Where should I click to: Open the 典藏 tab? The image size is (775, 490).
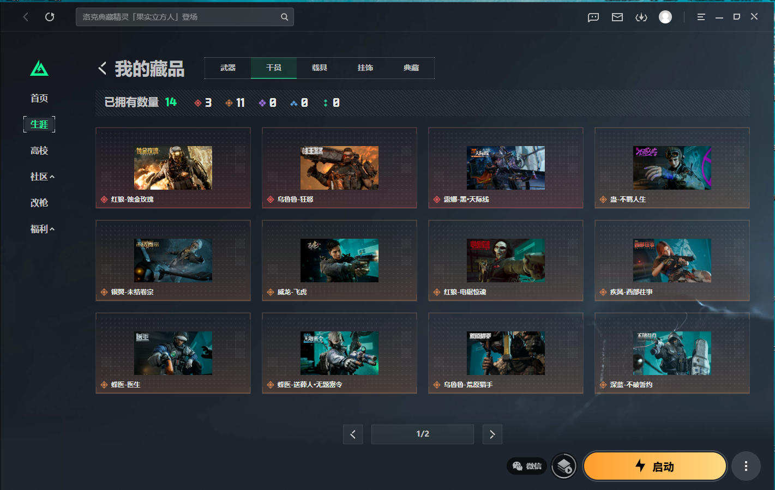(411, 68)
